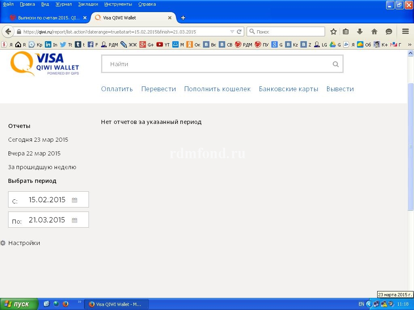Screen dimensions: 414x310
Task: Open the bookmarks list icon
Action: coord(346,31)
